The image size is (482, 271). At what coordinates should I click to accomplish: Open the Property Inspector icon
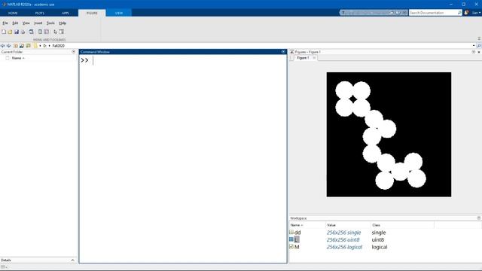click(x=62, y=32)
